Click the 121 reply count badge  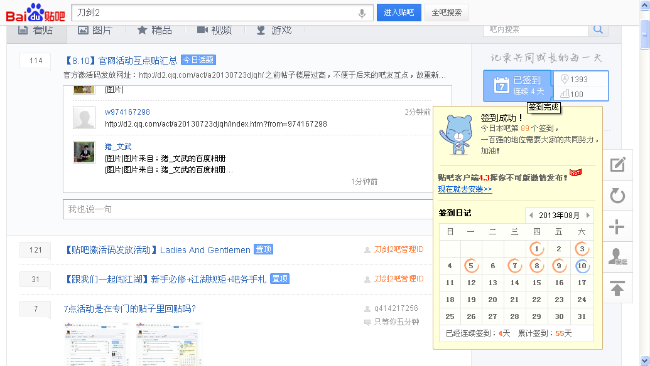click(x=36, y=250)
